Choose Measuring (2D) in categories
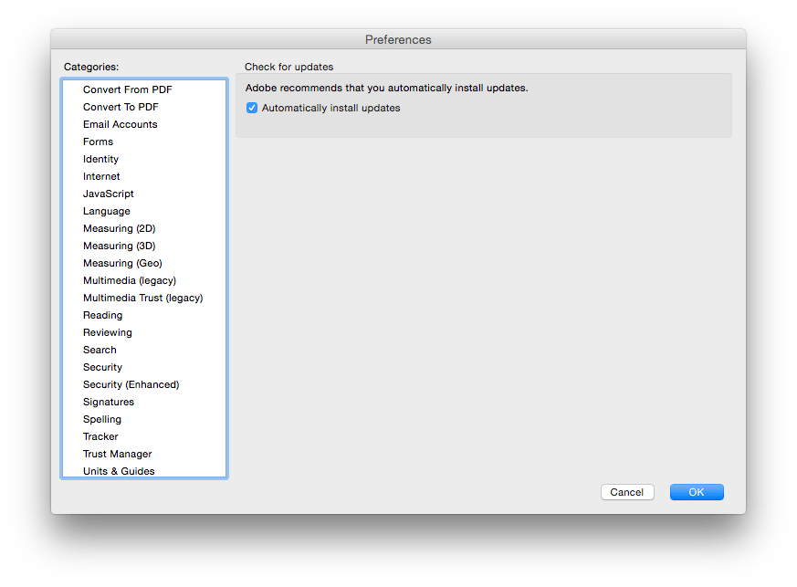797x587 pixels. click(x=119, y=228)
